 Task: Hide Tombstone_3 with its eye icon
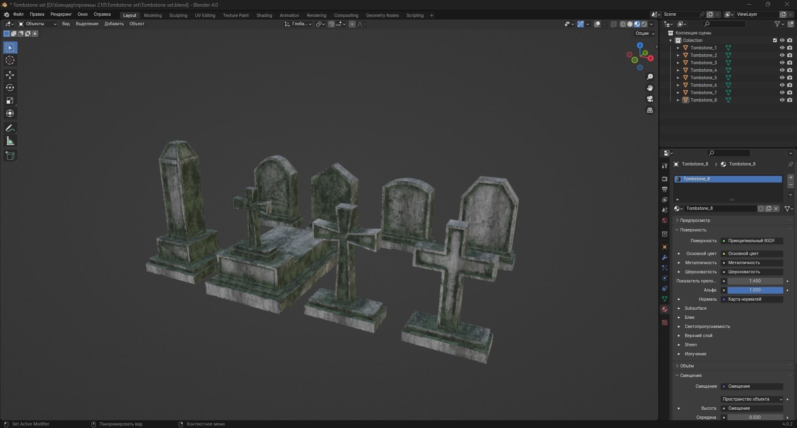[x=782, y=63]
